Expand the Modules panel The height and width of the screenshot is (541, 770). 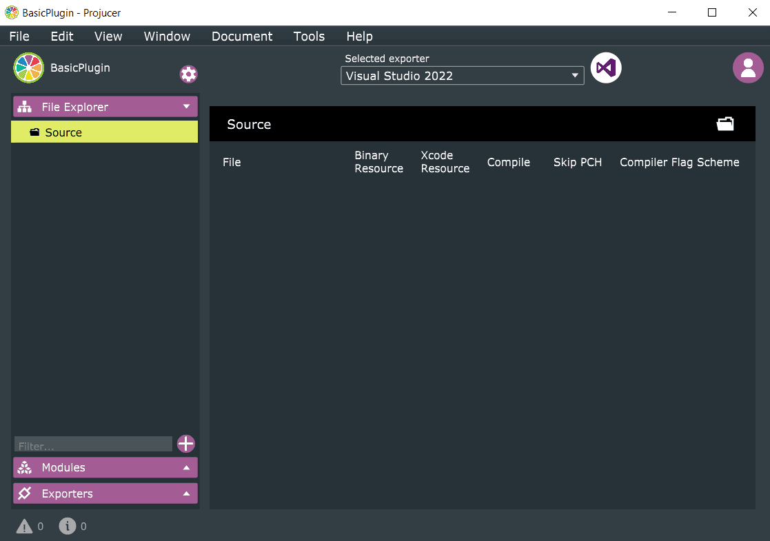click(105, 468)
